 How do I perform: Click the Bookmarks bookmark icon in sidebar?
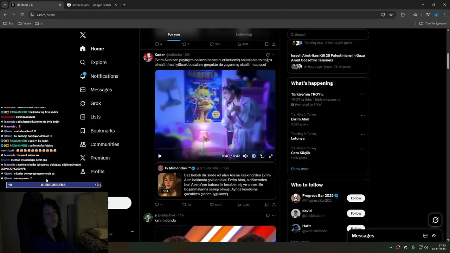pos(83,131)
